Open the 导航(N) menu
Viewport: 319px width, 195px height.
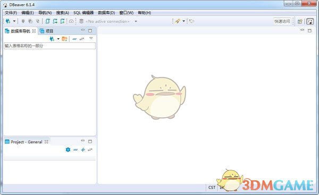45,13
